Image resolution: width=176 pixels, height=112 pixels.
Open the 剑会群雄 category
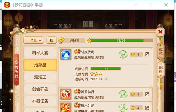tap(40, 89)
